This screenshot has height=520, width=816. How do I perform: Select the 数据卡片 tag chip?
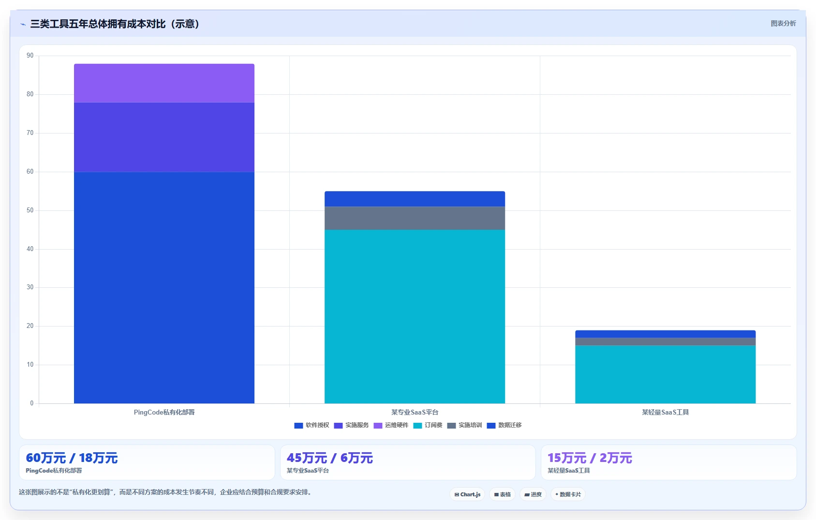[568, 494]
